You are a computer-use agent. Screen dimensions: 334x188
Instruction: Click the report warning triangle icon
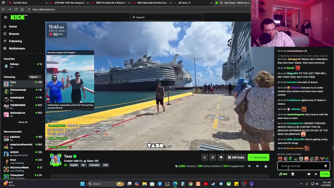tap(266, 166)
